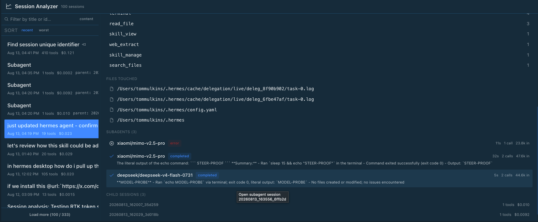
Task: Click completed badge on xiaomi/mimo-v2.5-pro
Action: click(180, 156)
